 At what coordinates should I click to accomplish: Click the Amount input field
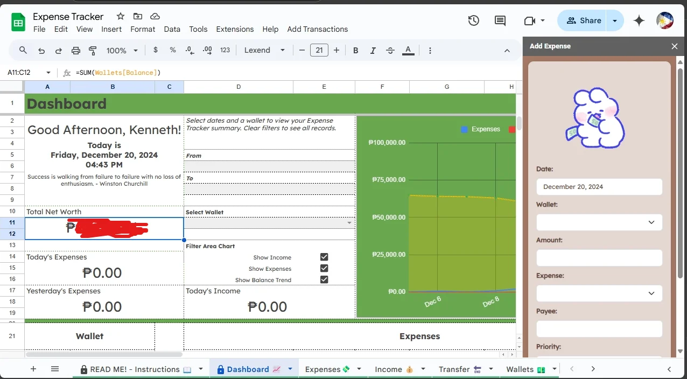click(x=599, y=258)
